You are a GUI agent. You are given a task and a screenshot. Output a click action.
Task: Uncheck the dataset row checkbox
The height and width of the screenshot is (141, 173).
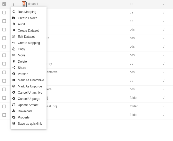click(x=4, y=4)
